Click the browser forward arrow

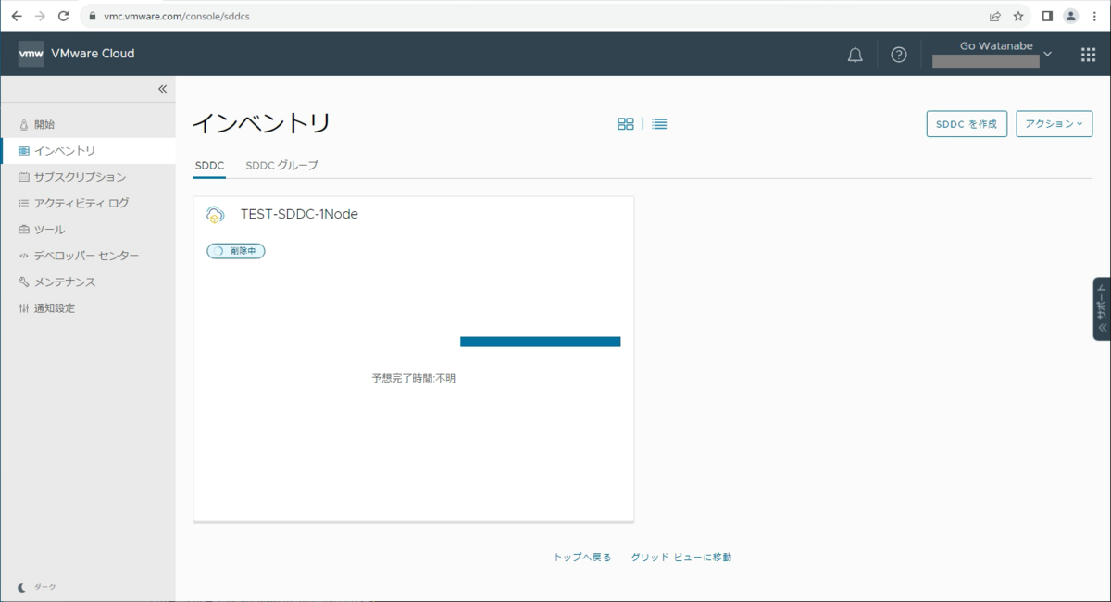40,16
